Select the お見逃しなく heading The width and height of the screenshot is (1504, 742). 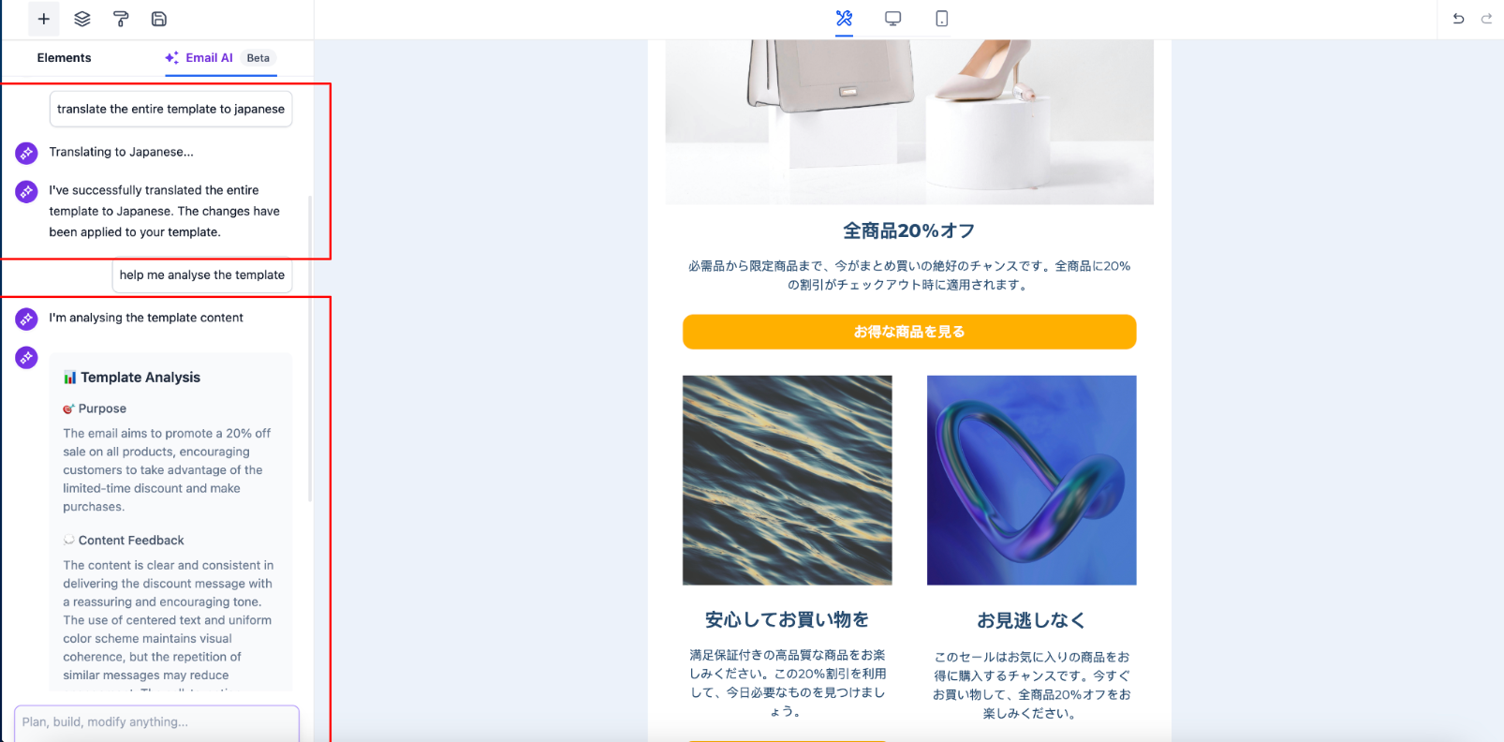coord(1032,620)
